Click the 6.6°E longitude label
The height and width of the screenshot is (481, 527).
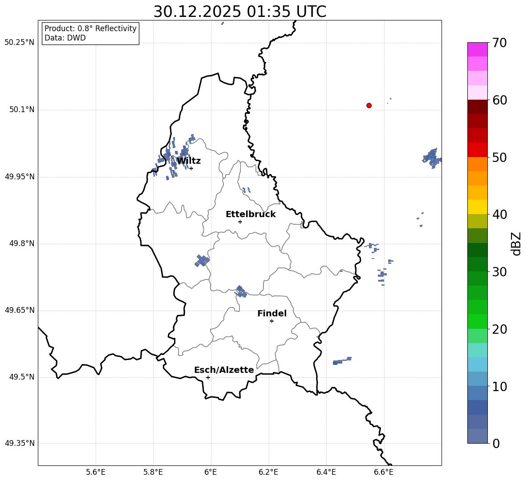(x=384, y=472)
